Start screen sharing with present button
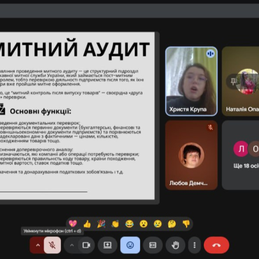The image size is (259, 259). (x=107, y=245)
